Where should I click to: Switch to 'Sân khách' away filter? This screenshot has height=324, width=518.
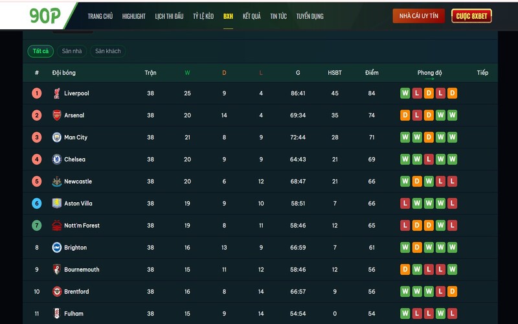pos(107,51)
